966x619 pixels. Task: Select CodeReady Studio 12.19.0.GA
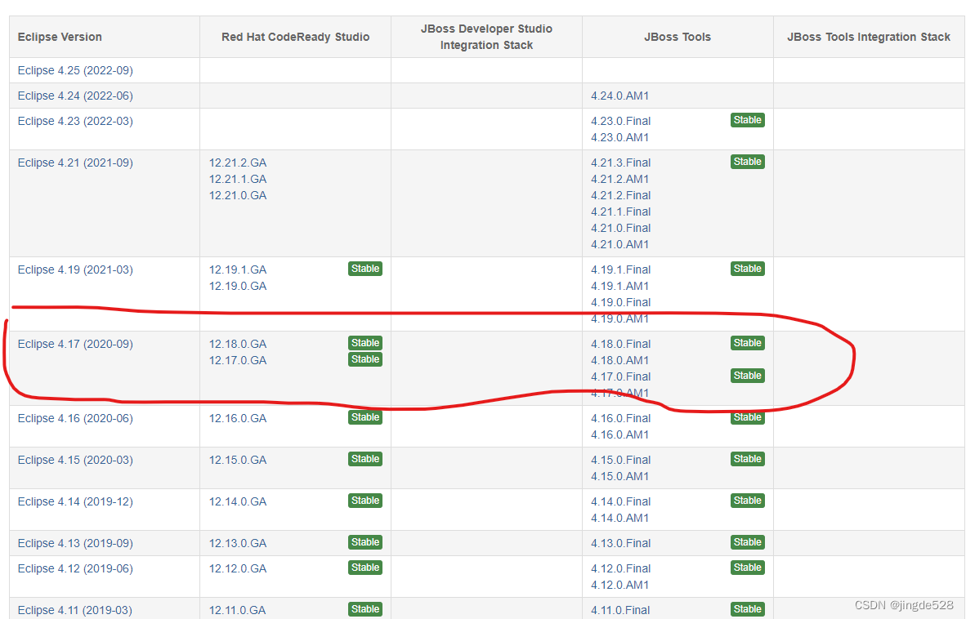point(238,286)
